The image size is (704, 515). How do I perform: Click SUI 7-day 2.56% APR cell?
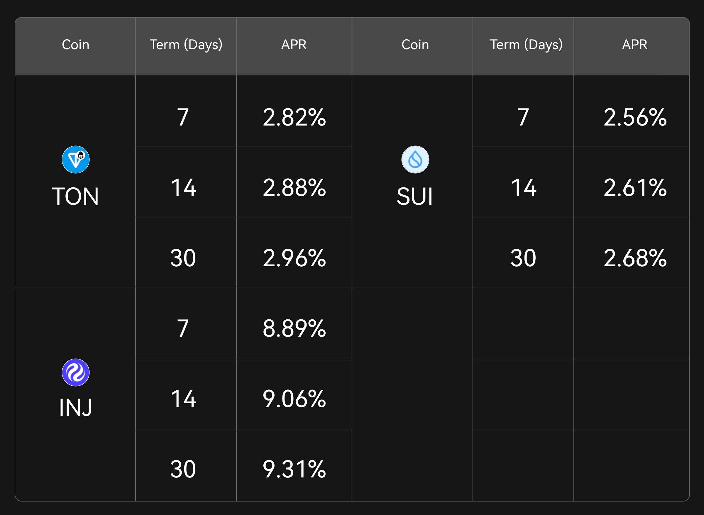(x=635, y=118)
